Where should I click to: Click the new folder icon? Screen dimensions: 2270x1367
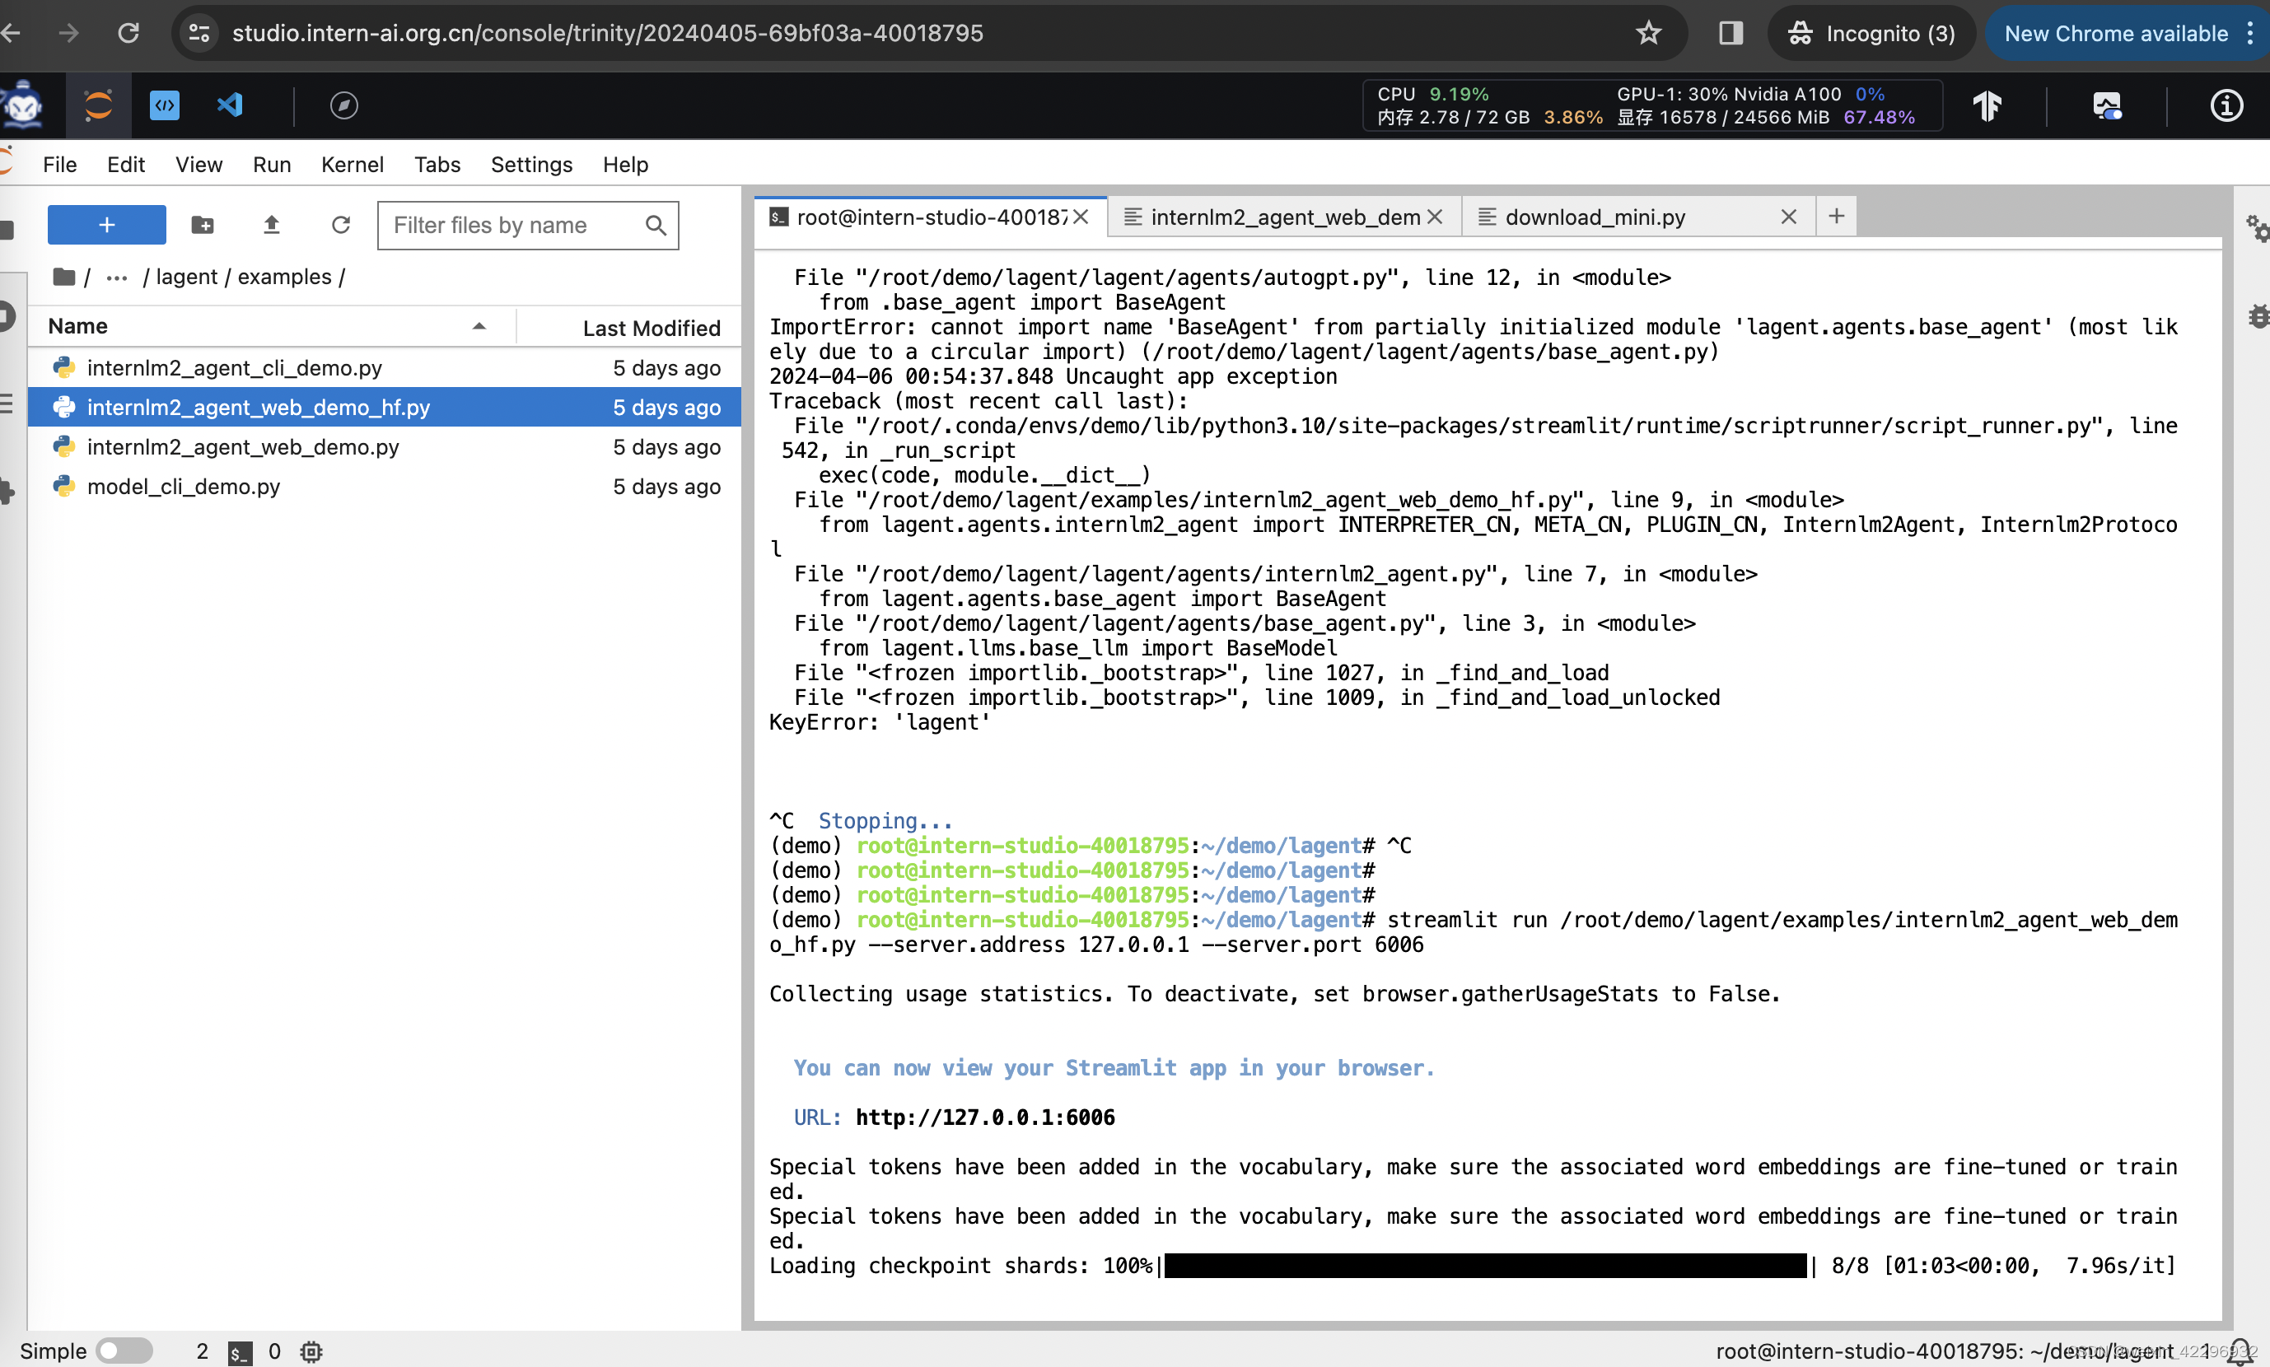coord(203,225)
